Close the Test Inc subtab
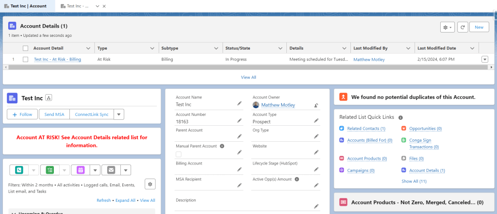 pos(104,6)
